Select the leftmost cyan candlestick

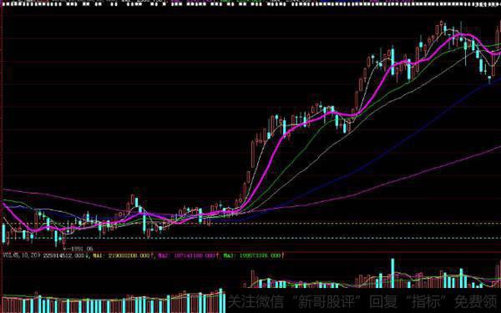click(x=4, y=234)
